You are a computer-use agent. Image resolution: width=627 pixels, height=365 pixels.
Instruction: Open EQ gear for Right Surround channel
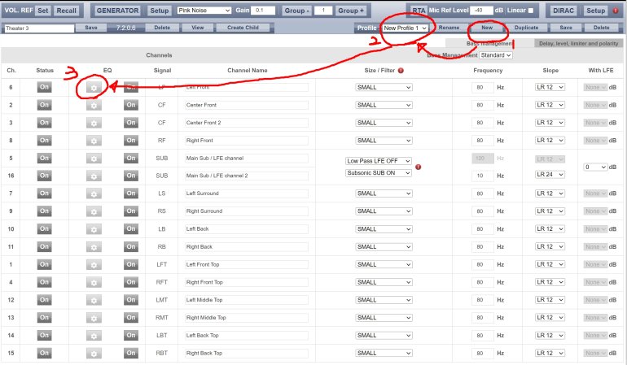(x=94, y=211)
